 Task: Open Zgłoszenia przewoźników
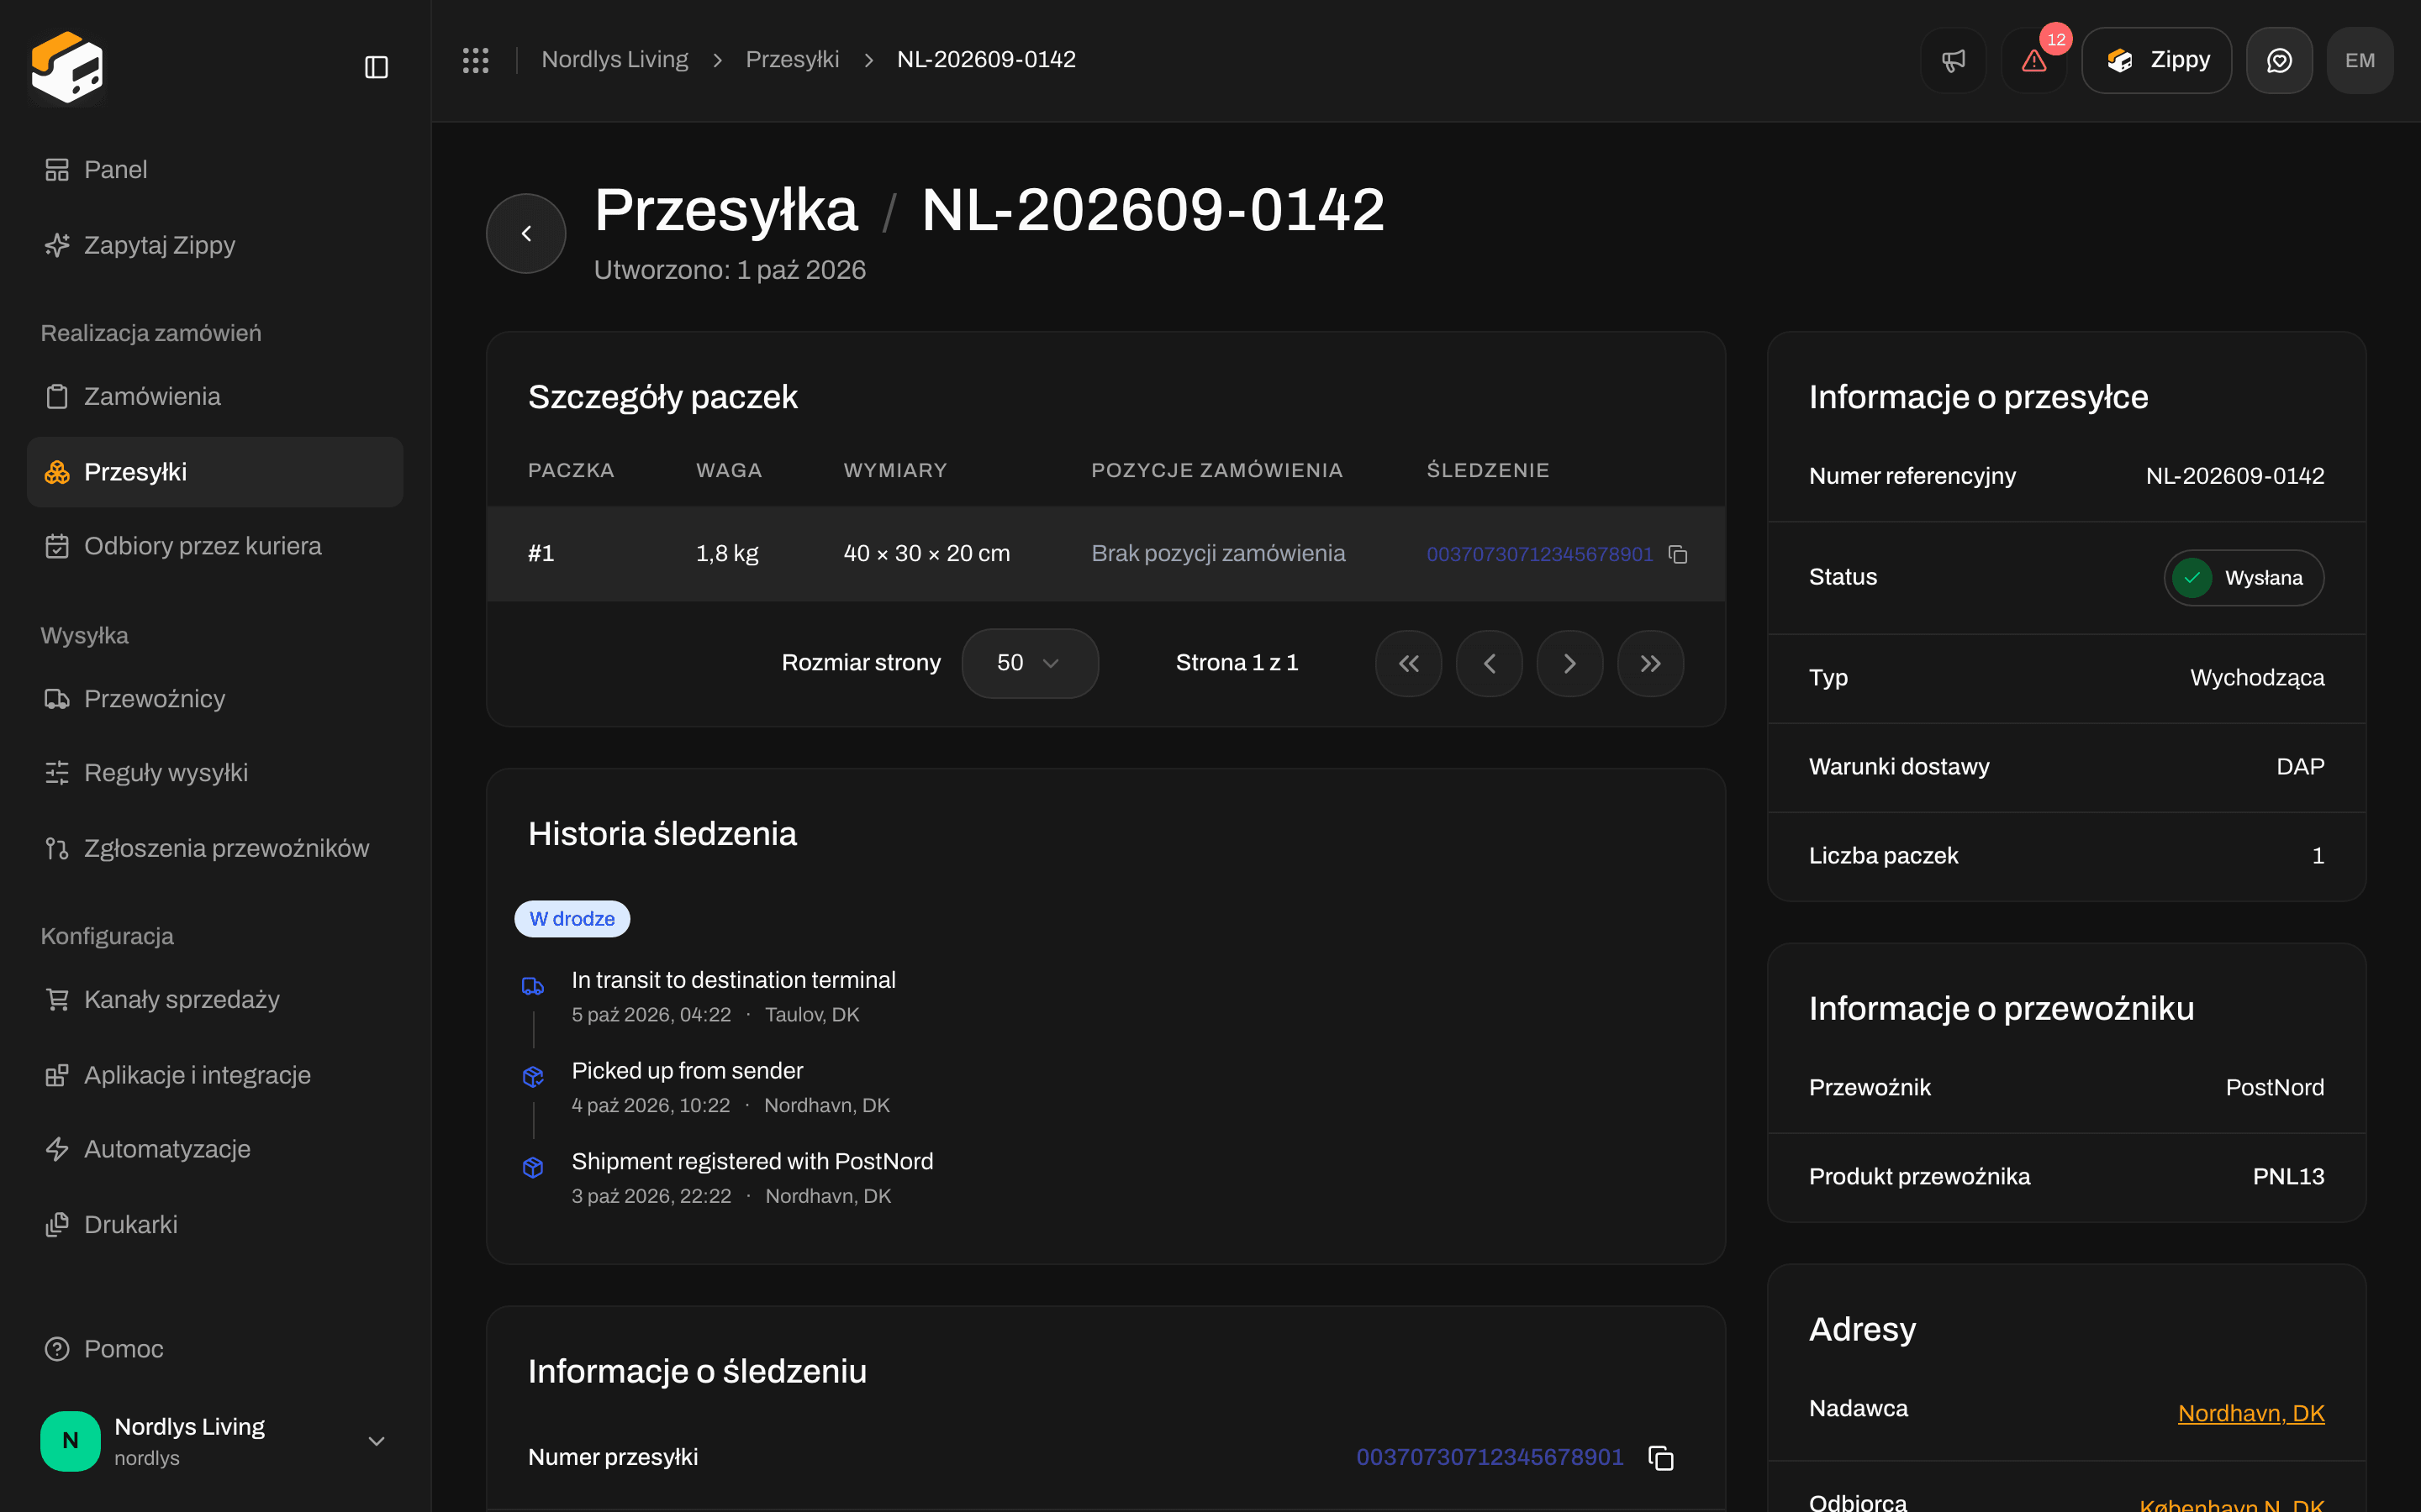215,848
